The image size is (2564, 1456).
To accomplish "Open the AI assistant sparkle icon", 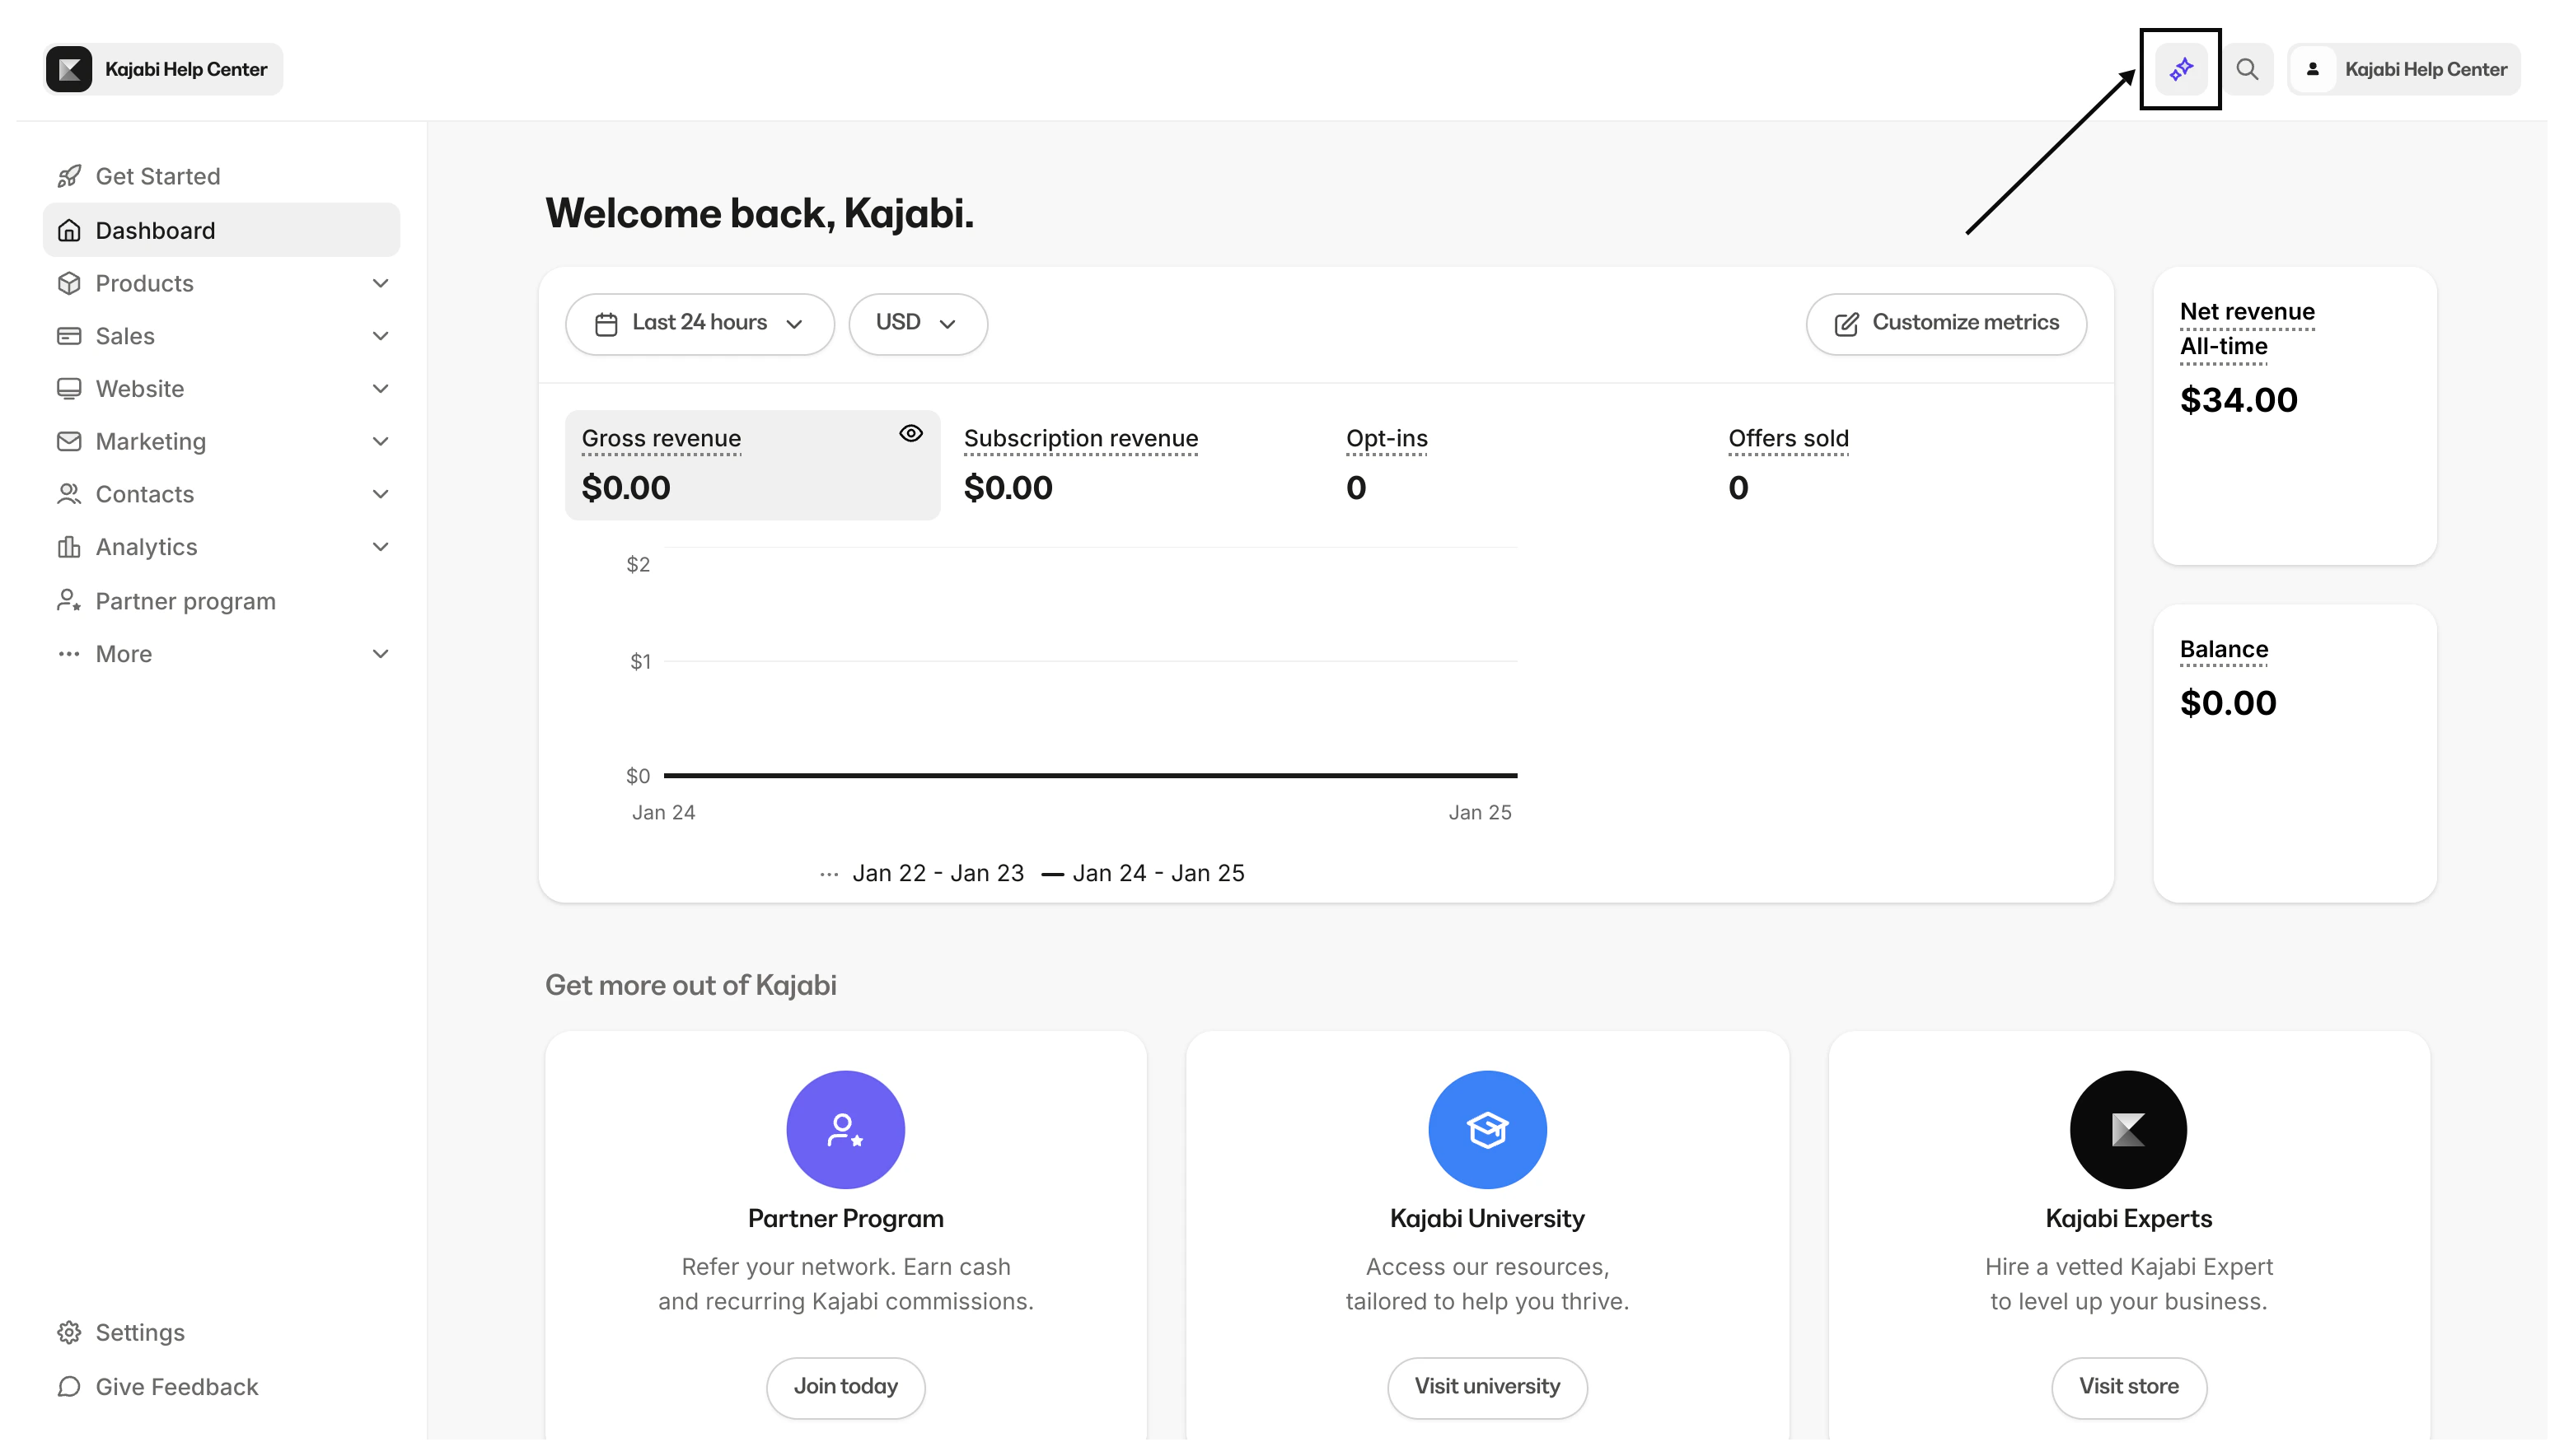I will (2181, 69).
